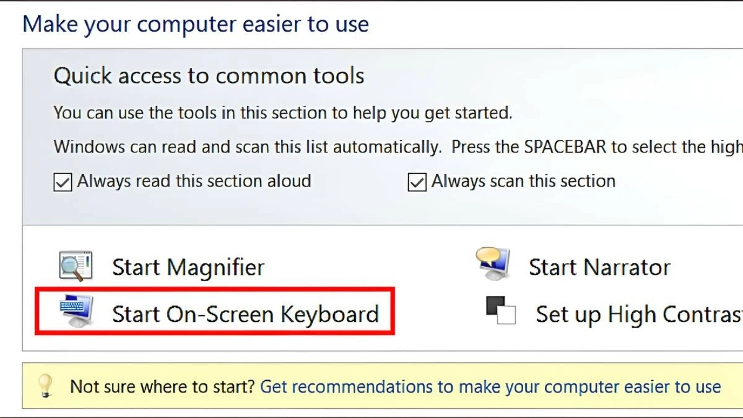Click the Magnifier icon with magnifying glass
The image size is (743, 418).
(x=76, y=267)
